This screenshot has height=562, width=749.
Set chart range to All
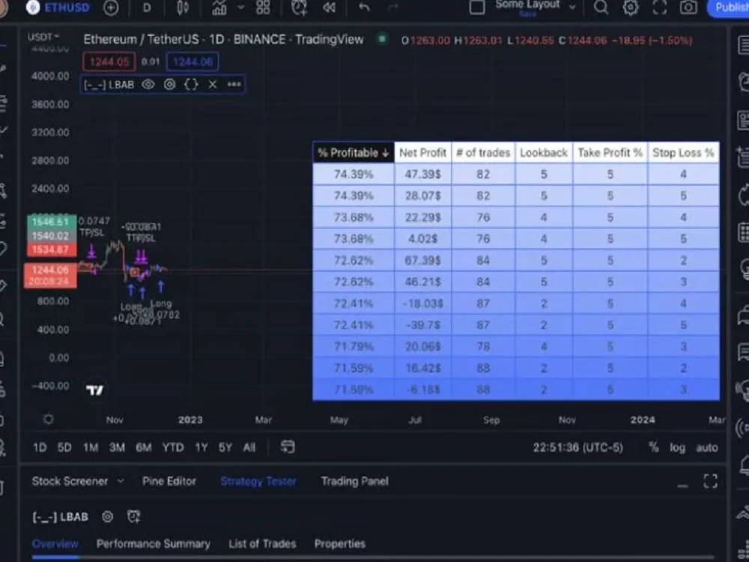(x=249, y=448)
